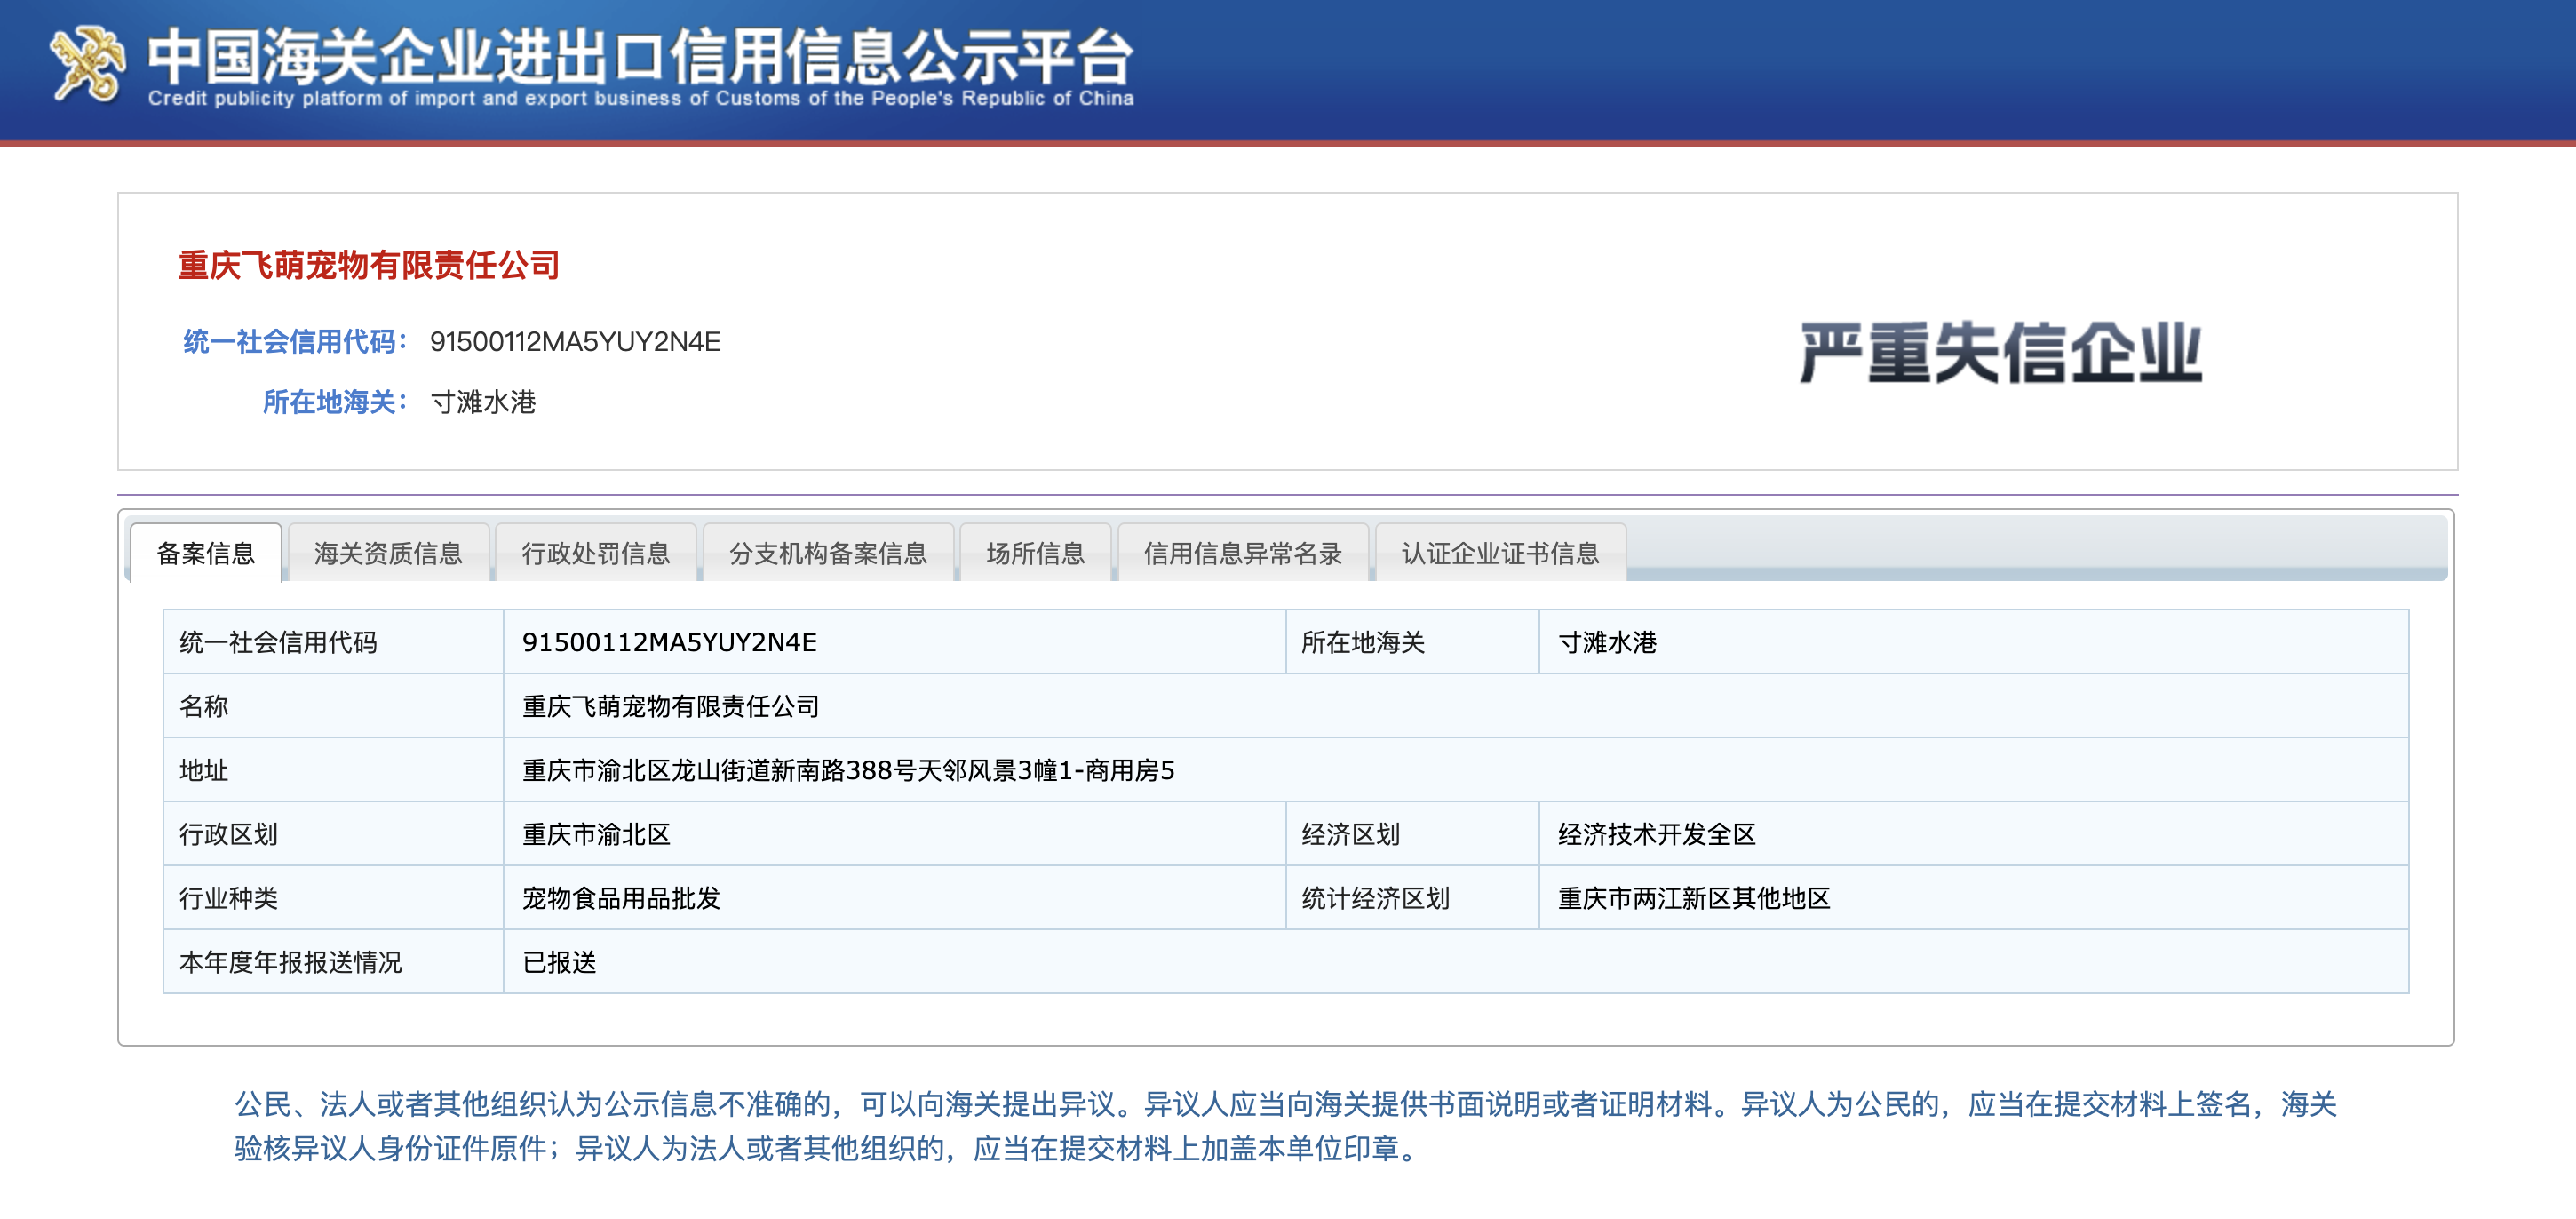Click the 行业种类 row label
Viewport: 2576px width, 1219px height.
[333, 898]
